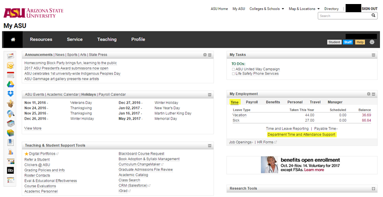Click the globe magnifier icon in sidebar
The width and height of the screenshot is (383, 197).
click(11, 114)
